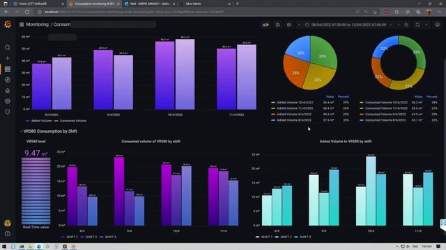
Task: Open the time range picker dropdown
Action: [x=348, y=25]
